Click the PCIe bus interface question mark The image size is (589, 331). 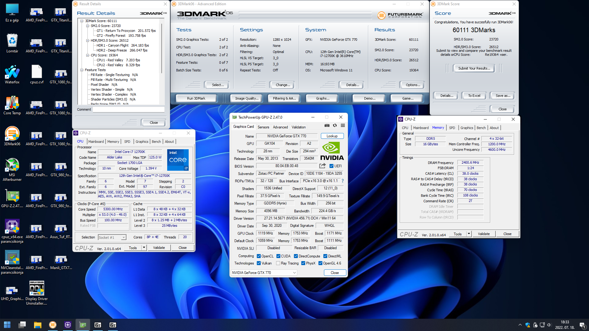343,181
